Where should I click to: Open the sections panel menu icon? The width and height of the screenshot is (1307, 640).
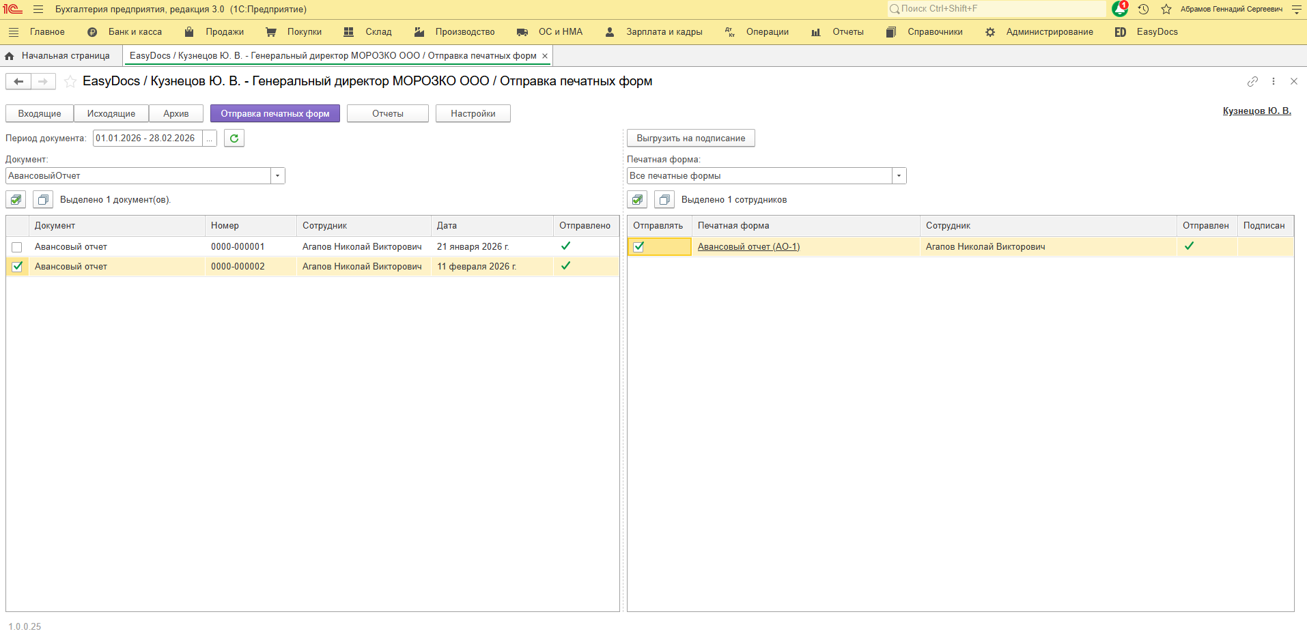[14, 32]
